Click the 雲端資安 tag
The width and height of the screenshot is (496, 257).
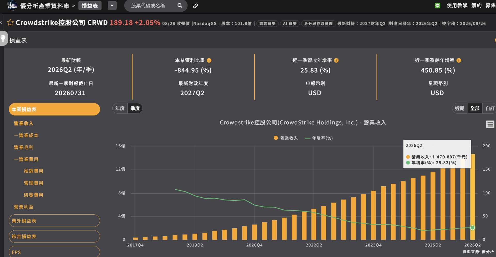coord(267,23)
